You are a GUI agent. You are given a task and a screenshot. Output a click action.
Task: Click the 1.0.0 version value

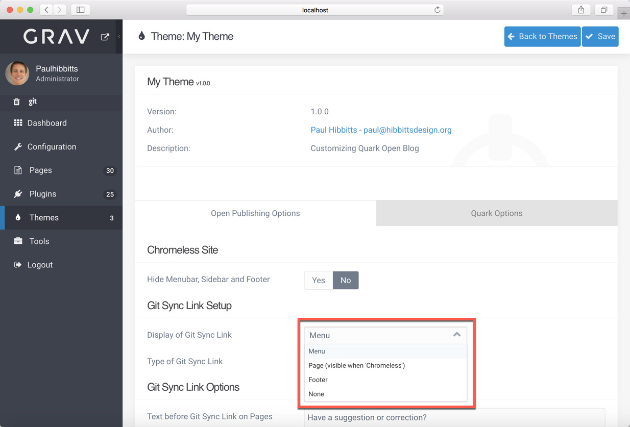320,112
